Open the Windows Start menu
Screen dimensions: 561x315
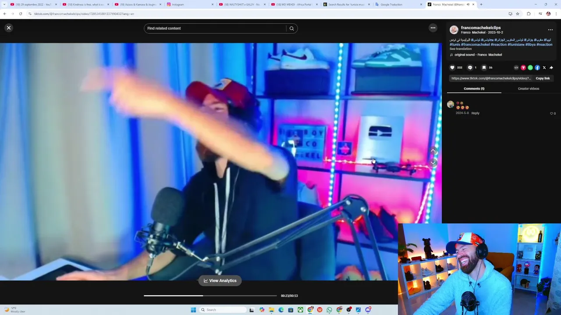click(x=193, y=310)
